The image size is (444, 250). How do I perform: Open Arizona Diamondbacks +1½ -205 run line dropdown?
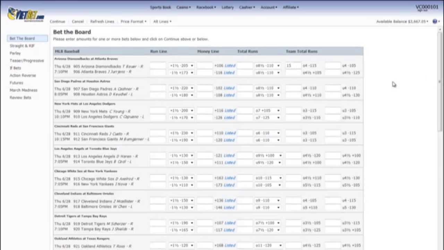click(x=181, y=66)
